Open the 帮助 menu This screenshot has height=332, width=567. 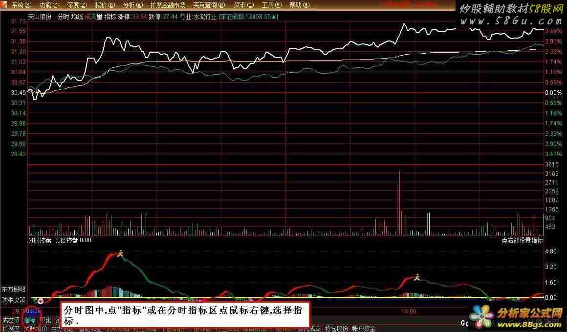pos(300,5)
